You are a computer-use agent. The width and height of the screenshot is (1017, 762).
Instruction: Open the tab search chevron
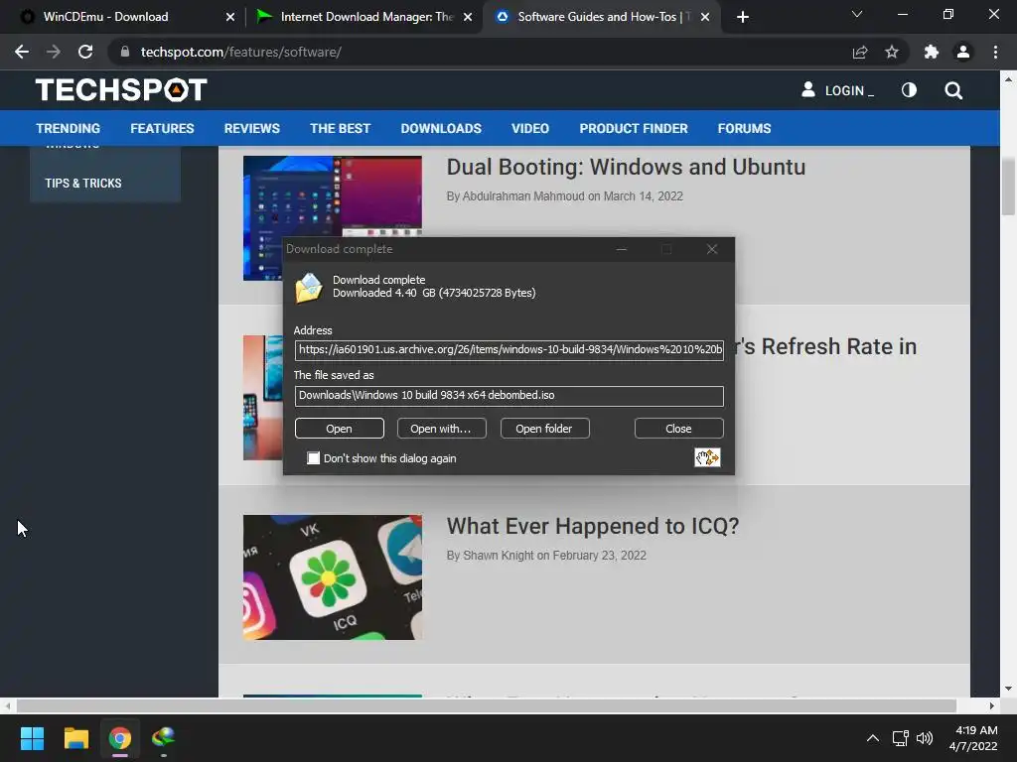857,14
